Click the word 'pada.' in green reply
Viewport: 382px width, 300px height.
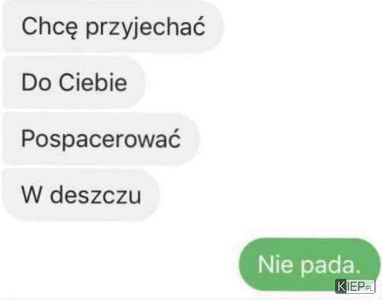pos(330,266)
